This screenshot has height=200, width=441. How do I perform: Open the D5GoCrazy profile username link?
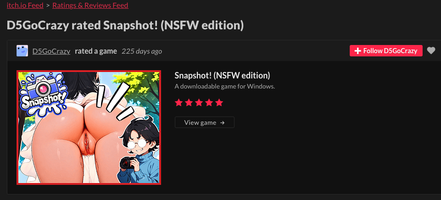pyautogui.click(x=51, y=51)
